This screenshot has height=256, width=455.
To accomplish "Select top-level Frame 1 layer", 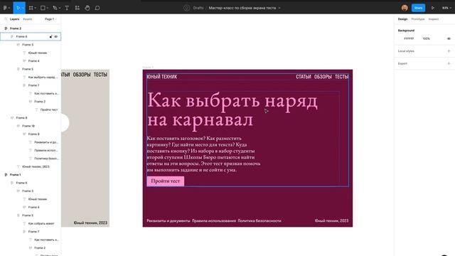I will [31, 175].
